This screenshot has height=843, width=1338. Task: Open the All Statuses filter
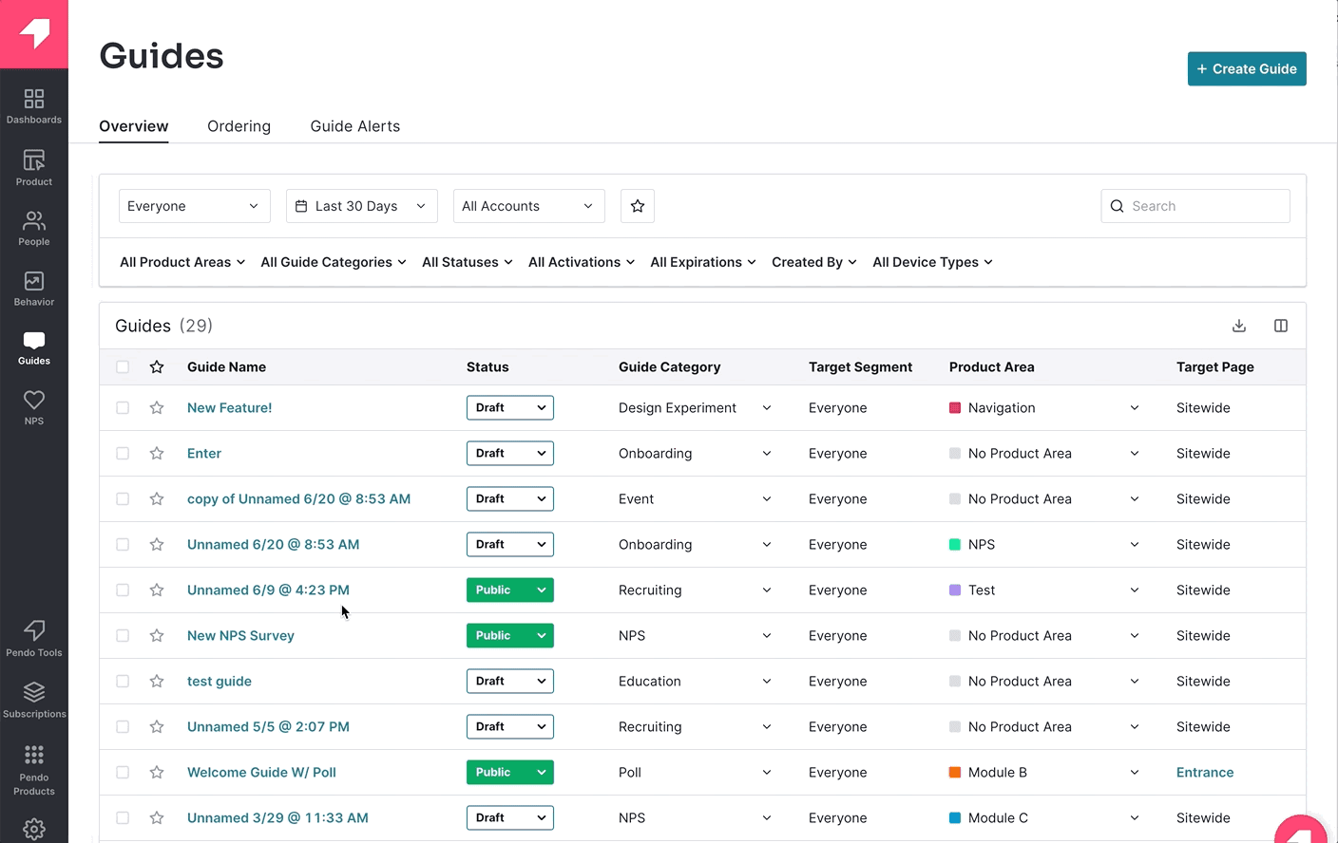[468, 262]
